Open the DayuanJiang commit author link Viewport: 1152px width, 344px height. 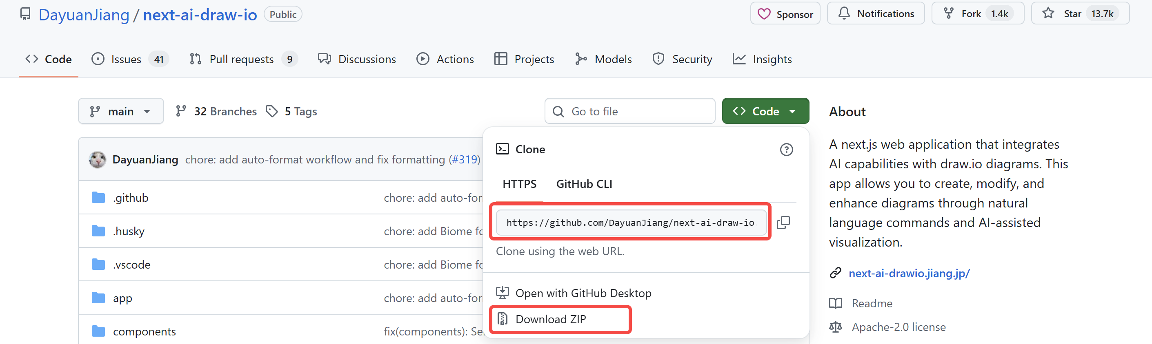(x=145, y=159)
